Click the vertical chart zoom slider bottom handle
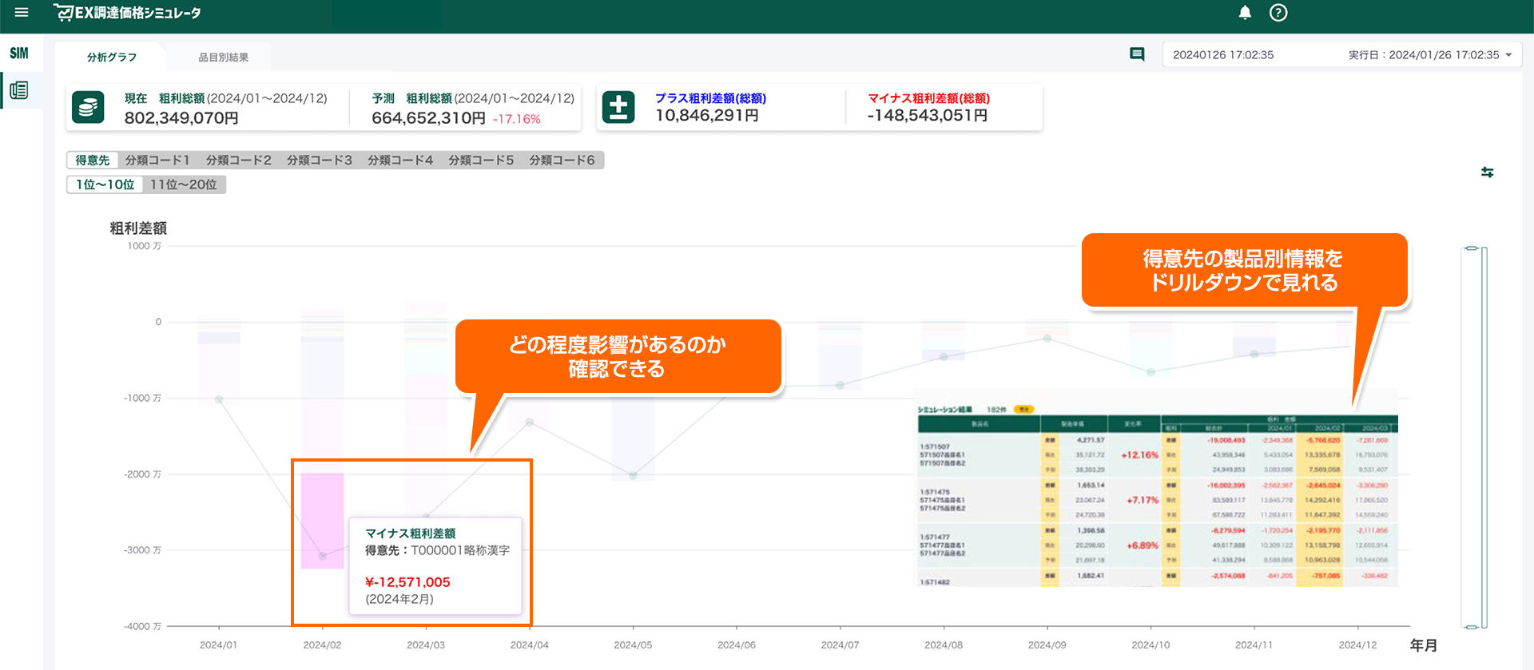The width and height of the screenshot is (1534, 670). (1472, 627)
